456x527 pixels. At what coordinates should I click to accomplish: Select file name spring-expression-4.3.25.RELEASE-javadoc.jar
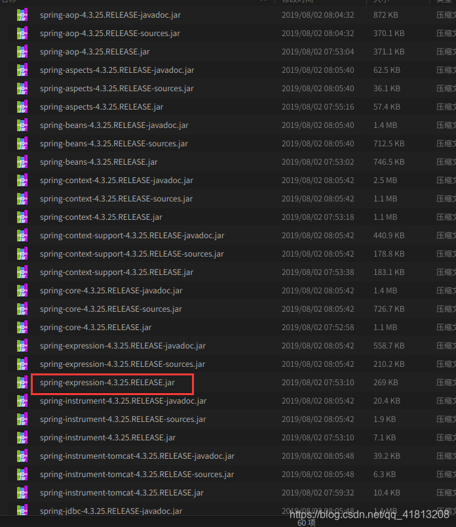(123, 346)
